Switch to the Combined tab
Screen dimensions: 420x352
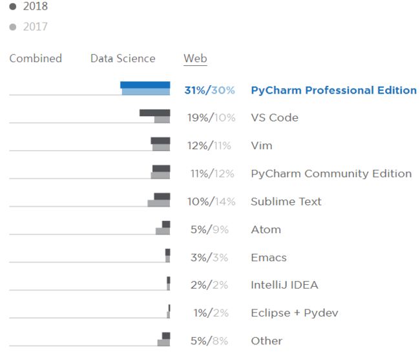(36, 58)
